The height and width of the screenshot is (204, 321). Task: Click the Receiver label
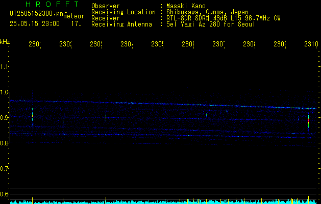[106, 18]
